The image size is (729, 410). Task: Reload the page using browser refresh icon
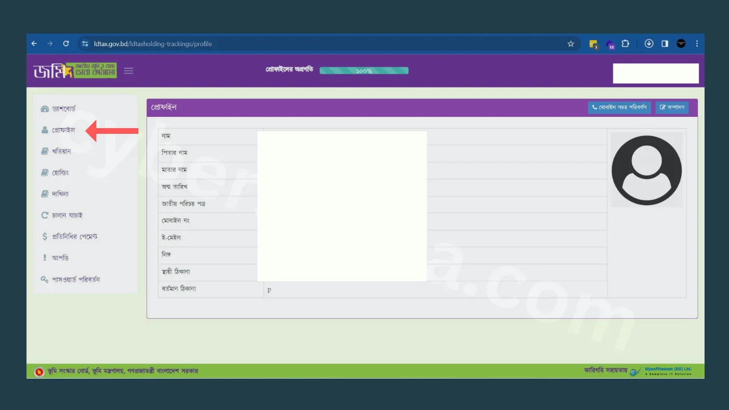[66, 44]
